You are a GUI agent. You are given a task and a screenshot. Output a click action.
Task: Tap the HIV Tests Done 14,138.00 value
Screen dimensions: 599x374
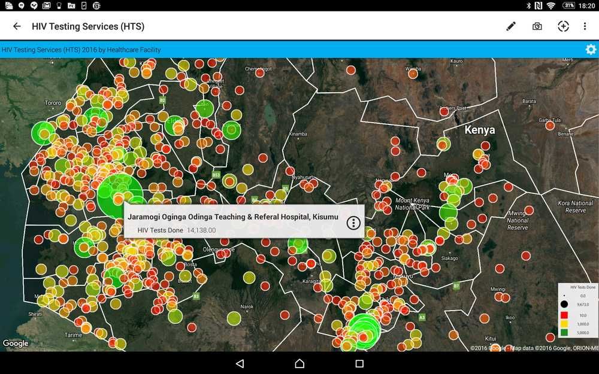(201, 230)
